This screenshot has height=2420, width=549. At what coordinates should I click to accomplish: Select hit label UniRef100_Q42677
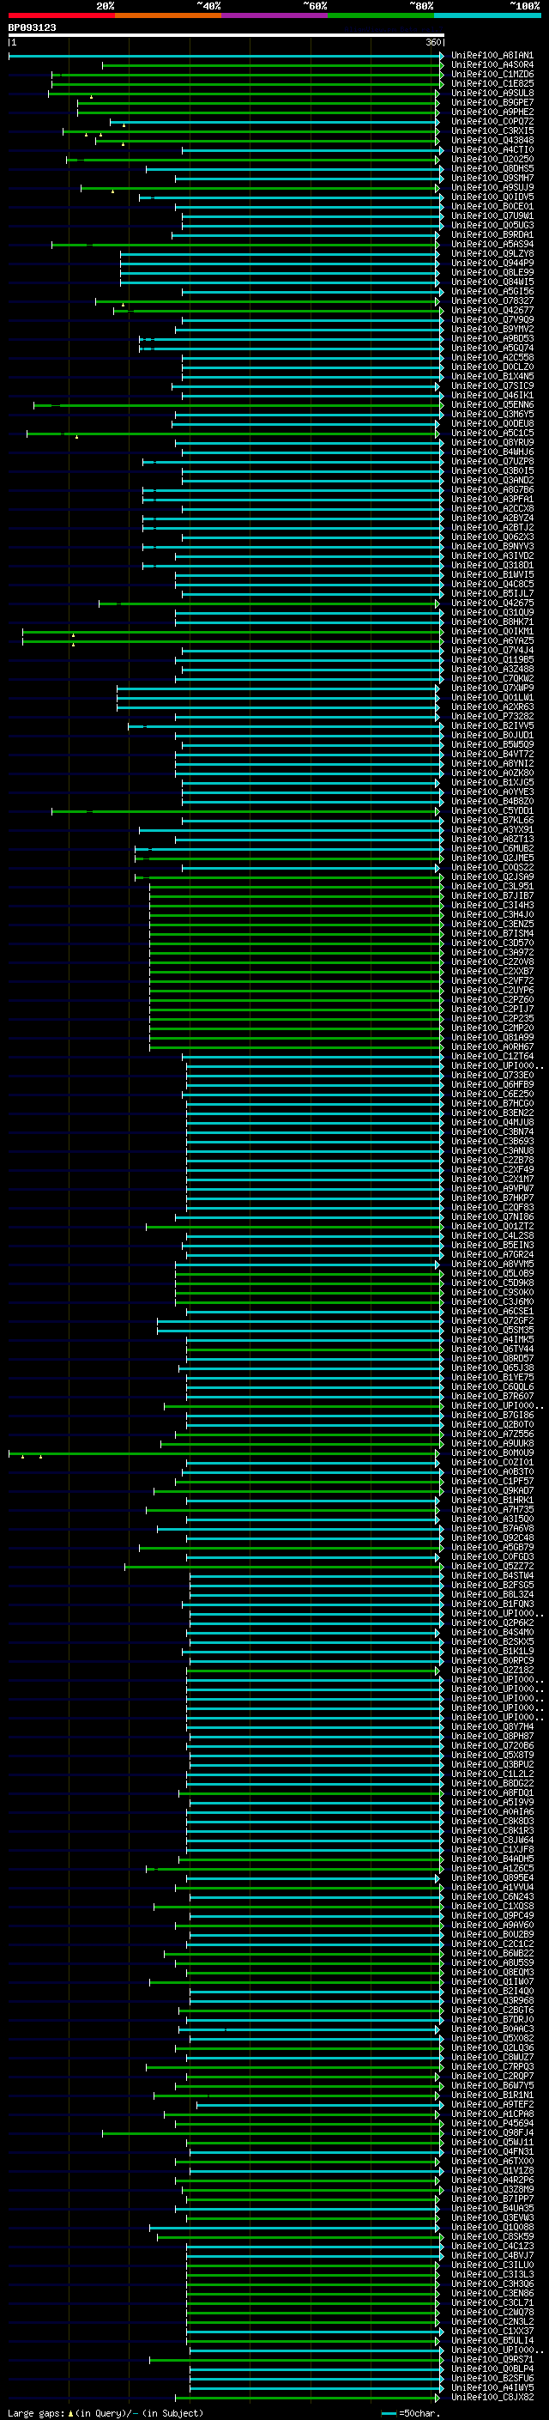point(492,310)
